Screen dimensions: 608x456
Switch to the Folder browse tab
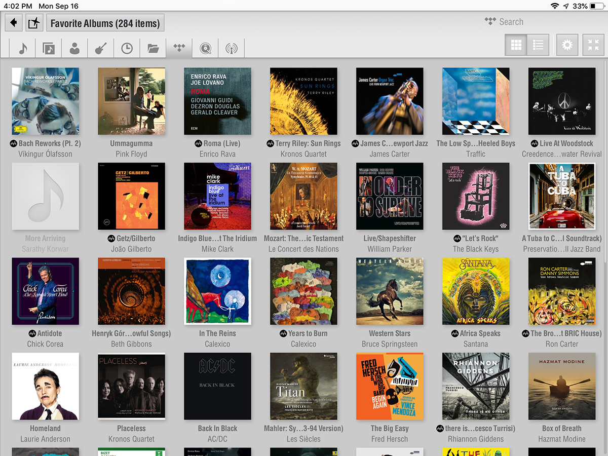[x=153, y=48]
